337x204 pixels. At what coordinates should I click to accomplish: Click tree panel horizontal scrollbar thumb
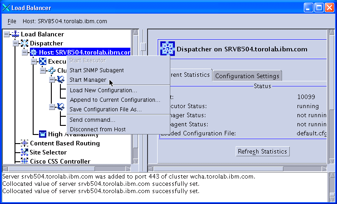point(51,169)
